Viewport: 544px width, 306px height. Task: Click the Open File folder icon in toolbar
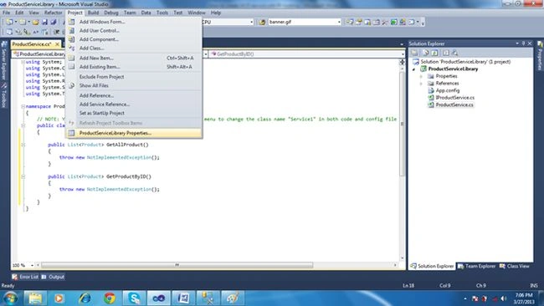pos(35,22)
